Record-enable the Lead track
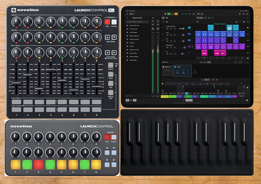Image resolution: width=261 pixels, height=184 pixels. [175, 35]
